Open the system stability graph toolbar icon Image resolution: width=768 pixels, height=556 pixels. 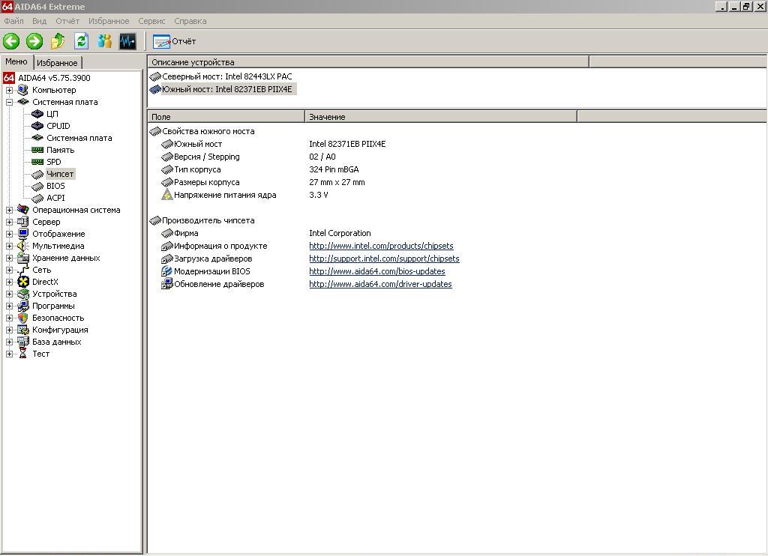(x=127, y=41)
